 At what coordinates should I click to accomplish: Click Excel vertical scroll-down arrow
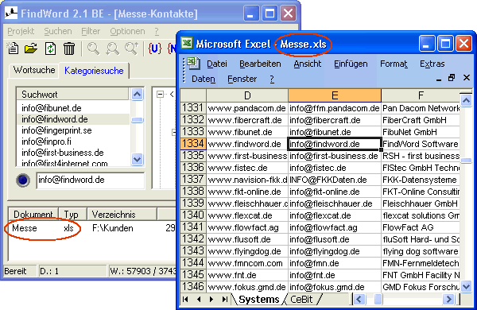[466, 286]
